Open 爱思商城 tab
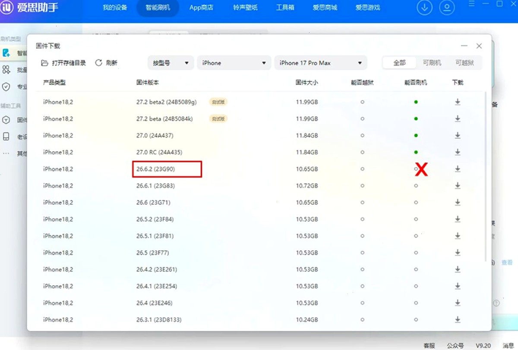The width and height of the screenshot is (518, 350). (325, 8)
